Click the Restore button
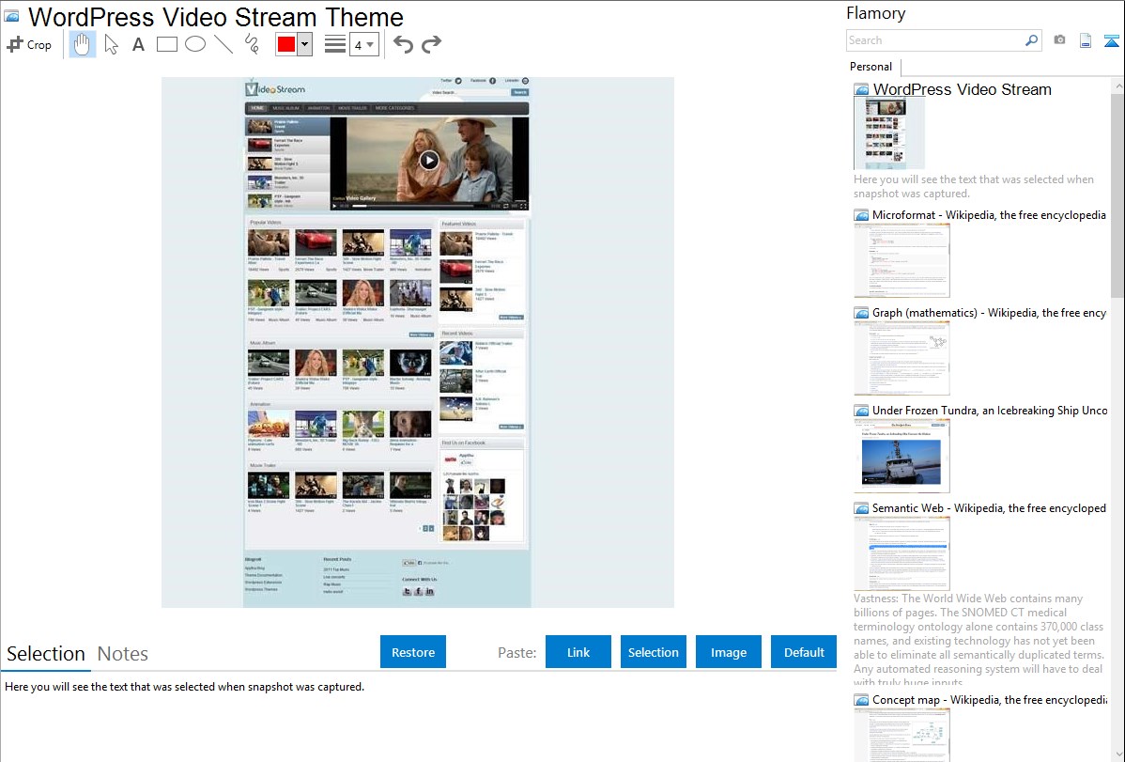The height and width of the screenshot is (762, 1125). [413, 652]
